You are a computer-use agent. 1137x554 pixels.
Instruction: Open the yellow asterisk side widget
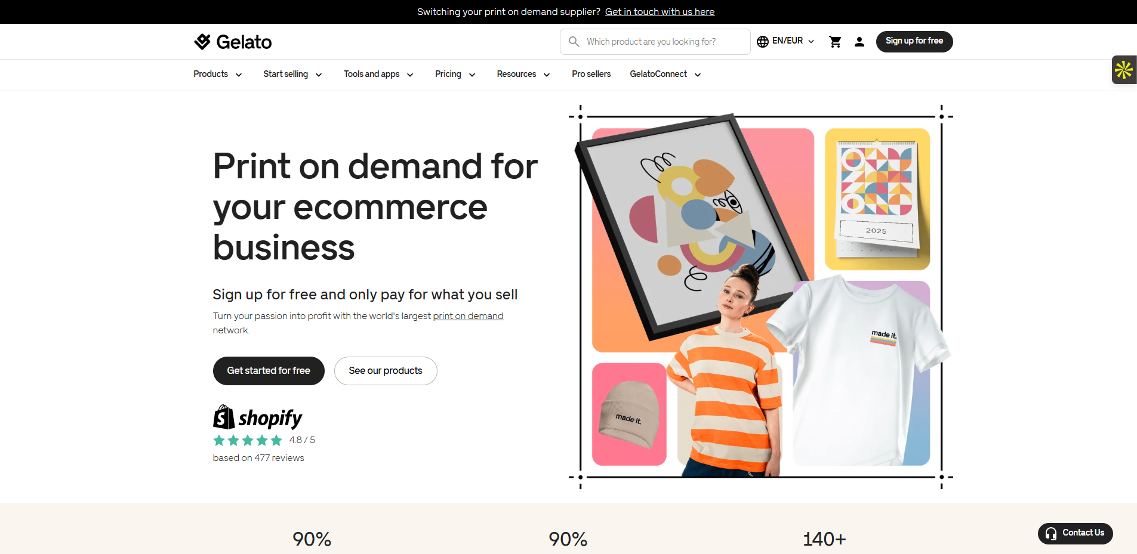coord(1124,70)
